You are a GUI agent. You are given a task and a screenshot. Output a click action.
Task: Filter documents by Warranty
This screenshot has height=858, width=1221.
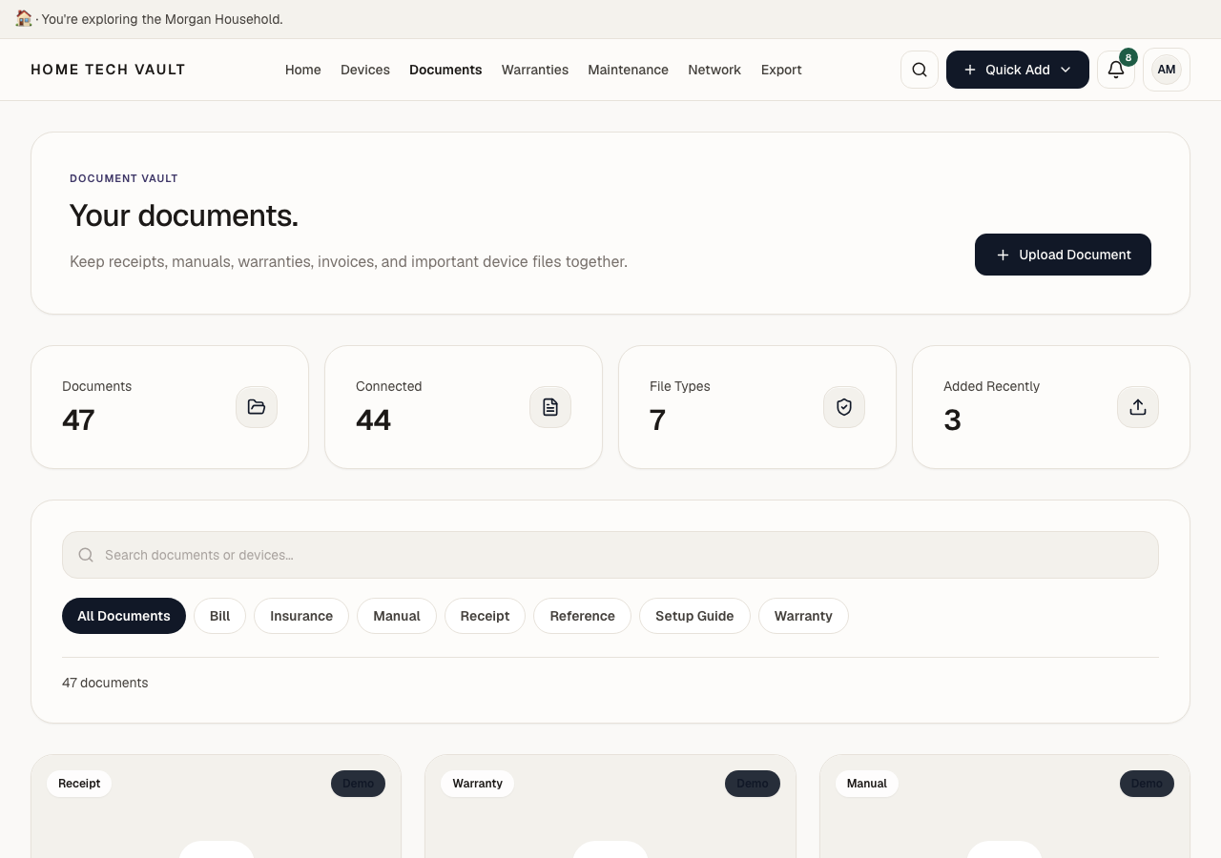coord(803,616)
